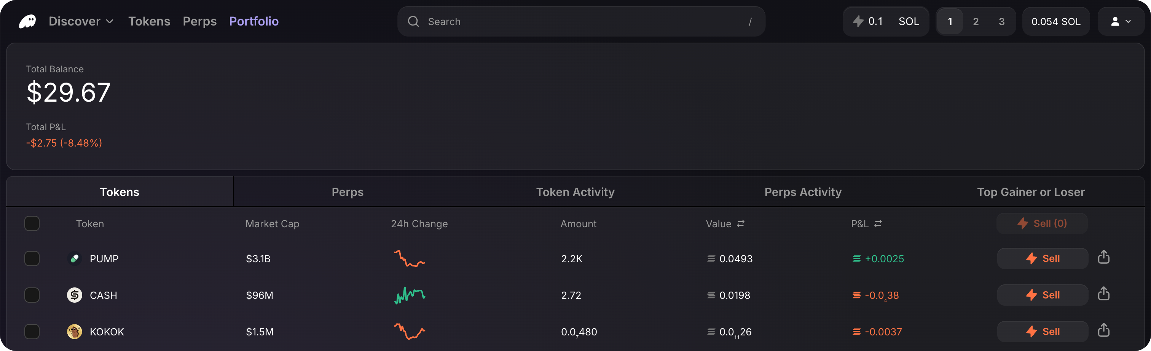Open the Portfolio navigation item

tap(253, 21)
